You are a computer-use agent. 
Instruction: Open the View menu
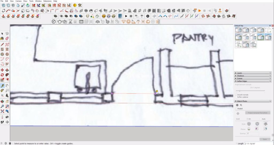pyautogui.click(x=12, y=1)
